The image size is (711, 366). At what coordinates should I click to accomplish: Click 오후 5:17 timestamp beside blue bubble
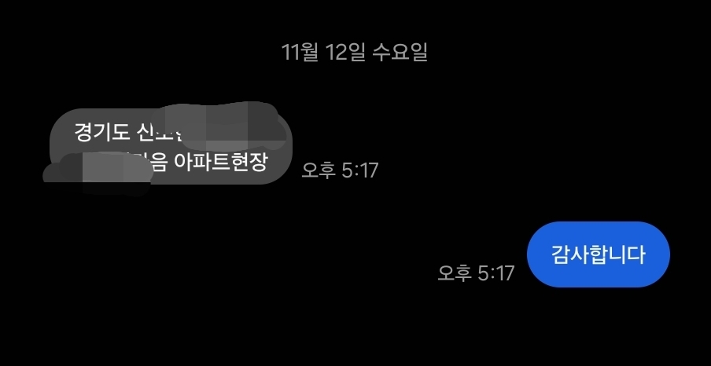click(x=476, y=273)
